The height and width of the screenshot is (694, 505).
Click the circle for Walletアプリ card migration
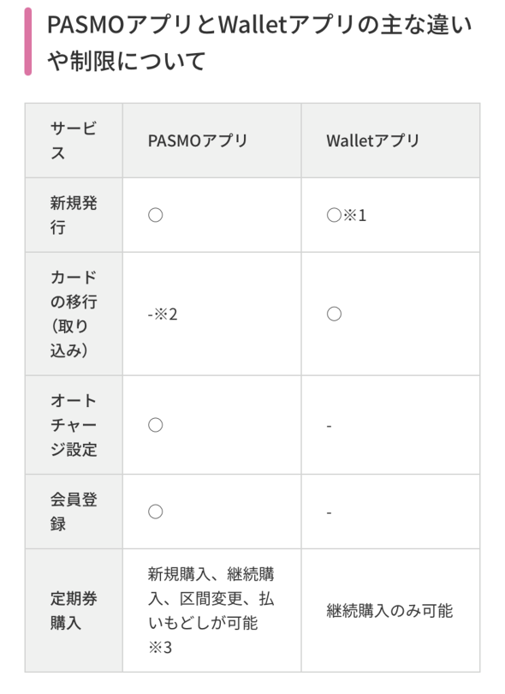click(x=334, y=314)
